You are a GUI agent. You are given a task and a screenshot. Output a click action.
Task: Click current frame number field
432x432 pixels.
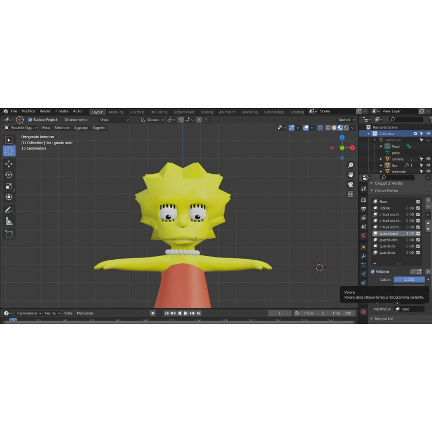[x=280, y=313]
